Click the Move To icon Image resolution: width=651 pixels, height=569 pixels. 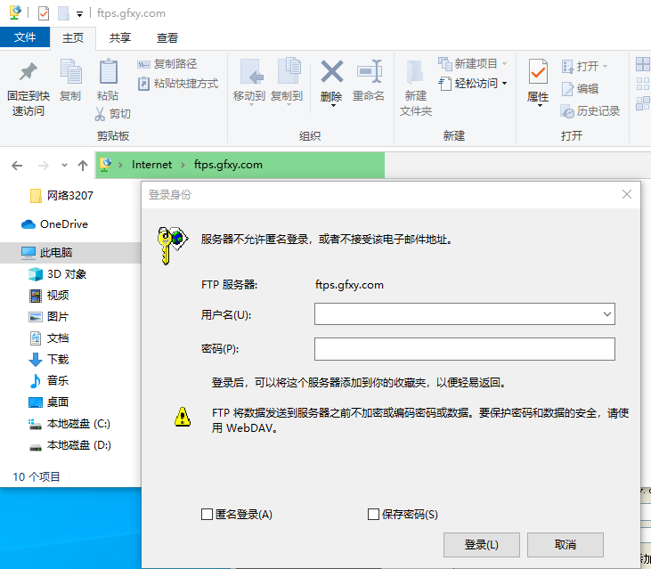249,73
